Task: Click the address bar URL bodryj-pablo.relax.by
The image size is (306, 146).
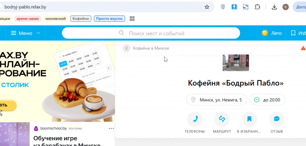Action: (25, 7)
